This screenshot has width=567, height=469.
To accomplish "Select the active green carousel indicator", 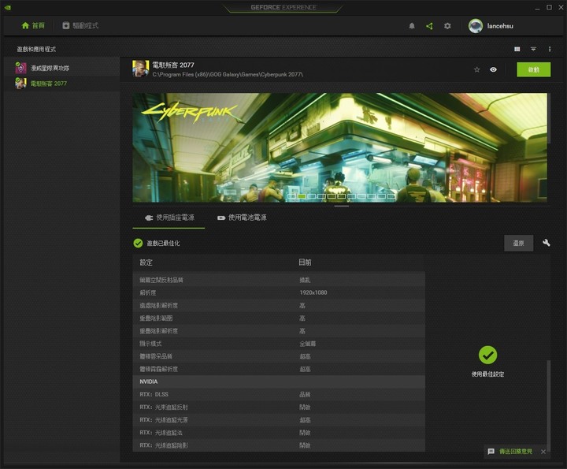I will (302, 196).
